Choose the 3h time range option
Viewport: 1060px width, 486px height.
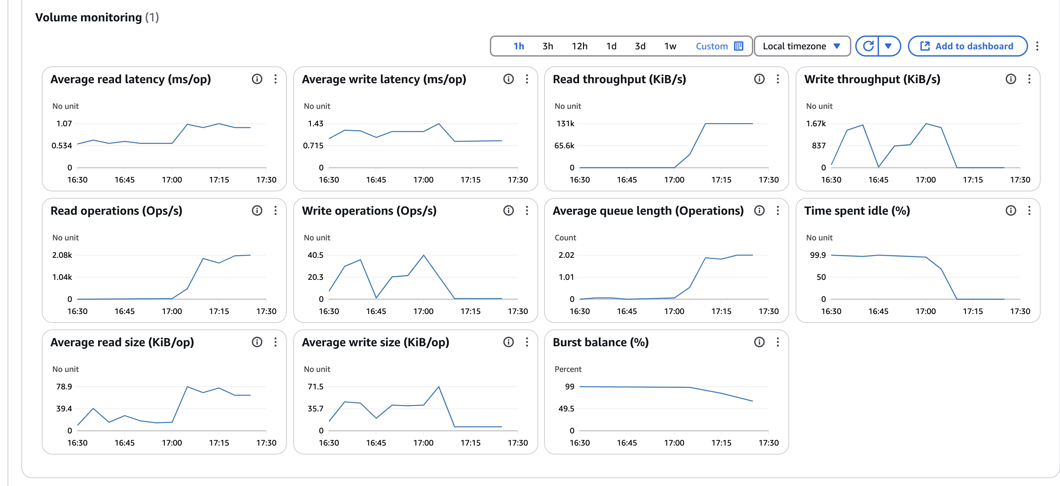coord(547,46)
